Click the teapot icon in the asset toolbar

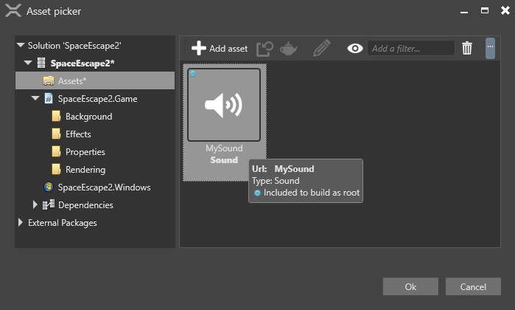[288, 49]
